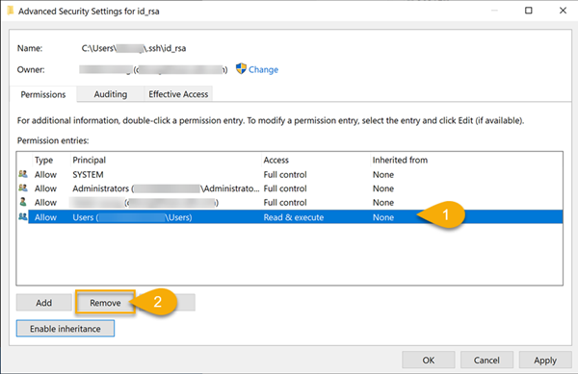Viewport: 578px width, 374px height.
Task: Maximize the Advanced Security Settings window
Action: click(x=529, y=11)
